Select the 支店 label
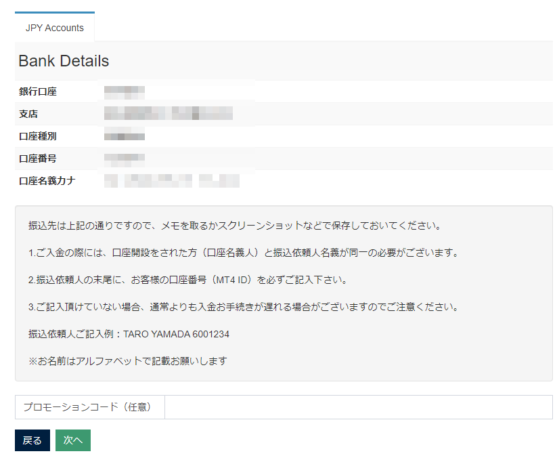The width and height of the screenshot is (557, 460). click(28, 114)
